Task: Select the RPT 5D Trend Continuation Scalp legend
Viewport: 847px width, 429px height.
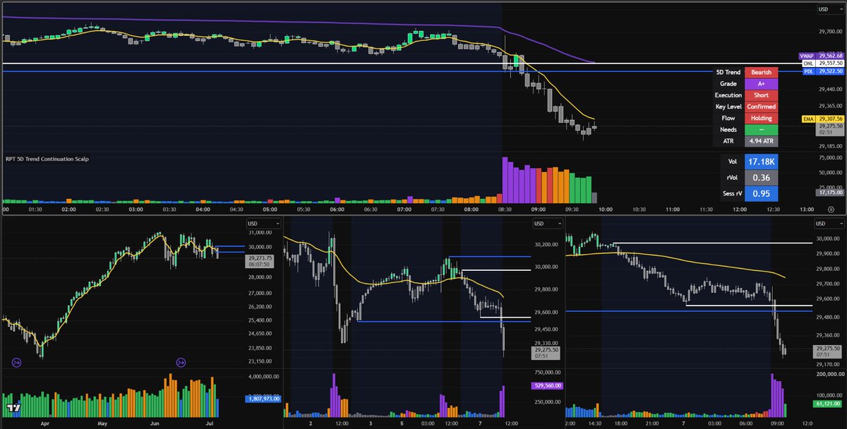Action: pos(47,159)
